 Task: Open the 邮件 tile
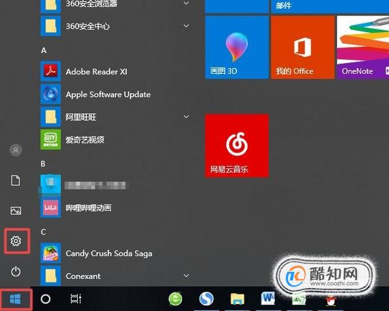coord(330,6)
